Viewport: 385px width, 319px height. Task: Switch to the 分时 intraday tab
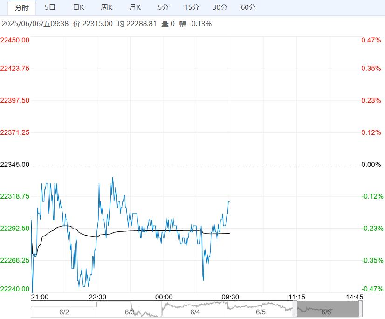click(x=21, y=7)
